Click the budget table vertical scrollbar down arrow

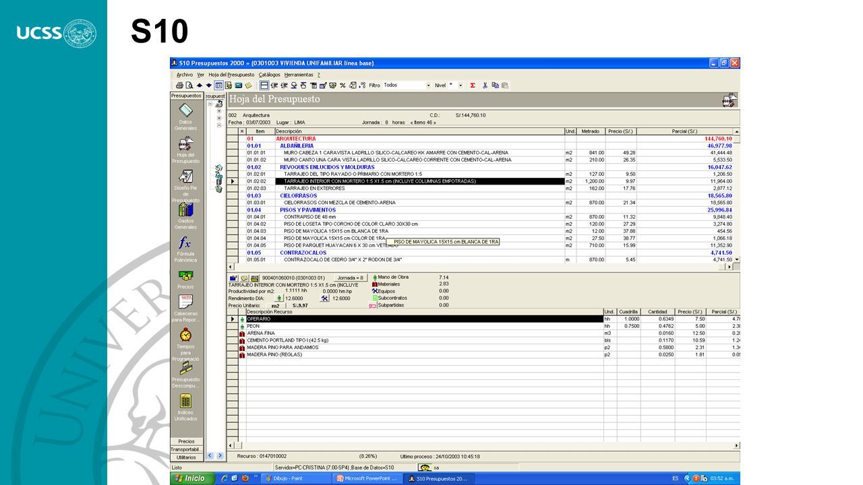pyautogui.click(x=736, y=259)
